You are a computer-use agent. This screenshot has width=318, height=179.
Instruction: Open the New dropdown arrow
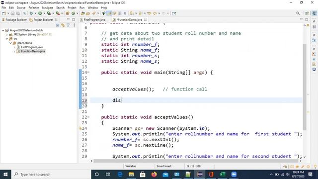pyautogui.click(x=8, y=13)
